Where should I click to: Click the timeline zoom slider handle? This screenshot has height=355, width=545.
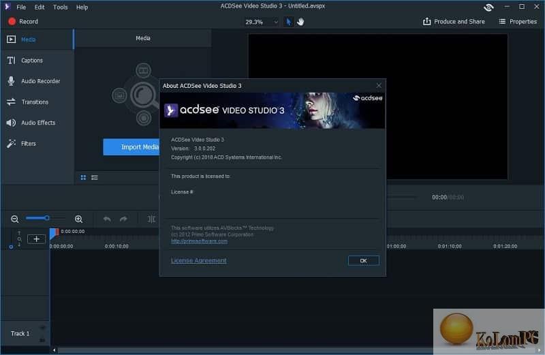pos(46,218)
